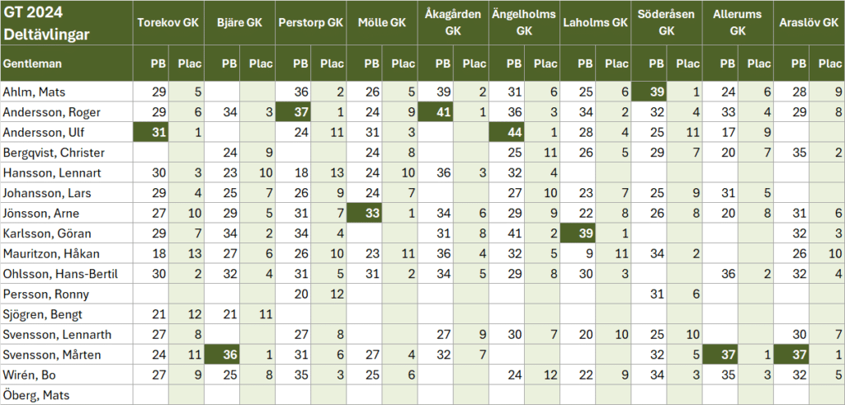
Task: Select the Ängelholms GK column header
Action: tap(524, 23)
